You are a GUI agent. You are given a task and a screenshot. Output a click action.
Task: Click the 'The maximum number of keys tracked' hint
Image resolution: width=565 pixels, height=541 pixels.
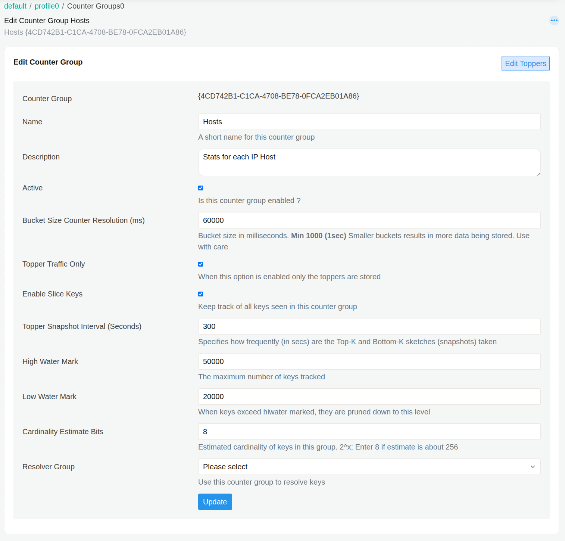click(x=262, y=377)
